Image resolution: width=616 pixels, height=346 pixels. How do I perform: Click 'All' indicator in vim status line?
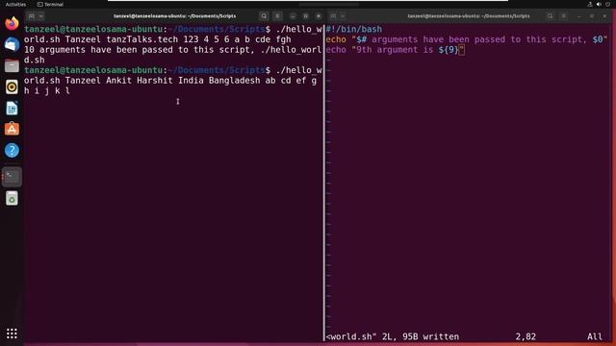595,336
